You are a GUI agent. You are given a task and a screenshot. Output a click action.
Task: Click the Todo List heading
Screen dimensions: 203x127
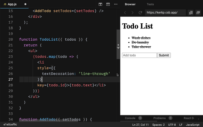(137, 26)
